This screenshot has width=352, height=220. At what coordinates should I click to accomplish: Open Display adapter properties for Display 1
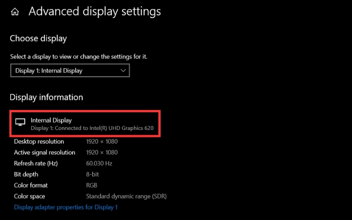click(66, 207)
